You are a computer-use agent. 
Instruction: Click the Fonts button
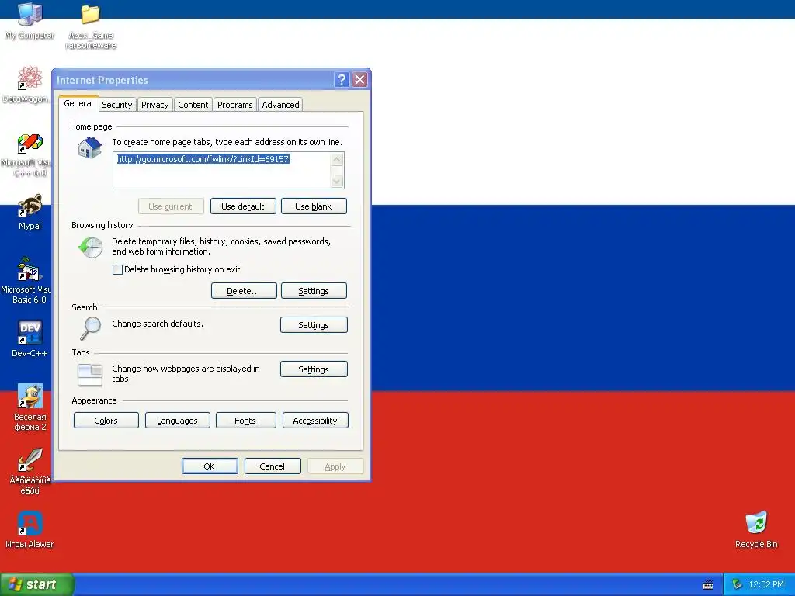(x=245, y=421)
